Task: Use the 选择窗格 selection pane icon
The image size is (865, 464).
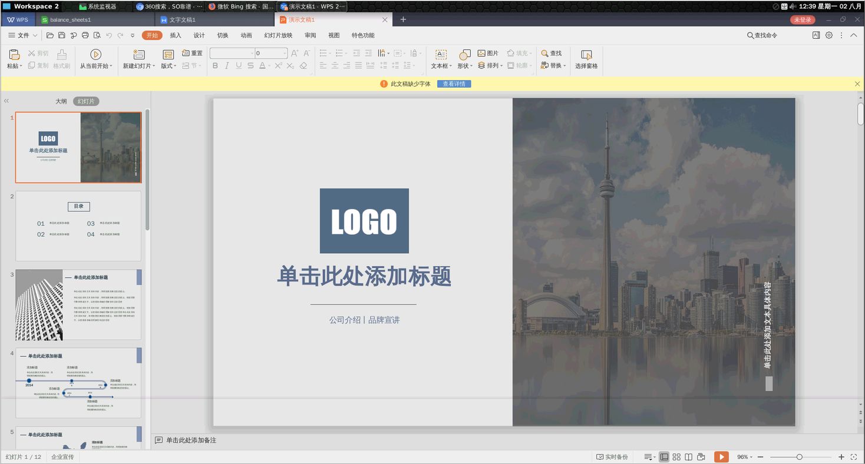Action: pyautogui.click(x=586, y=59)
